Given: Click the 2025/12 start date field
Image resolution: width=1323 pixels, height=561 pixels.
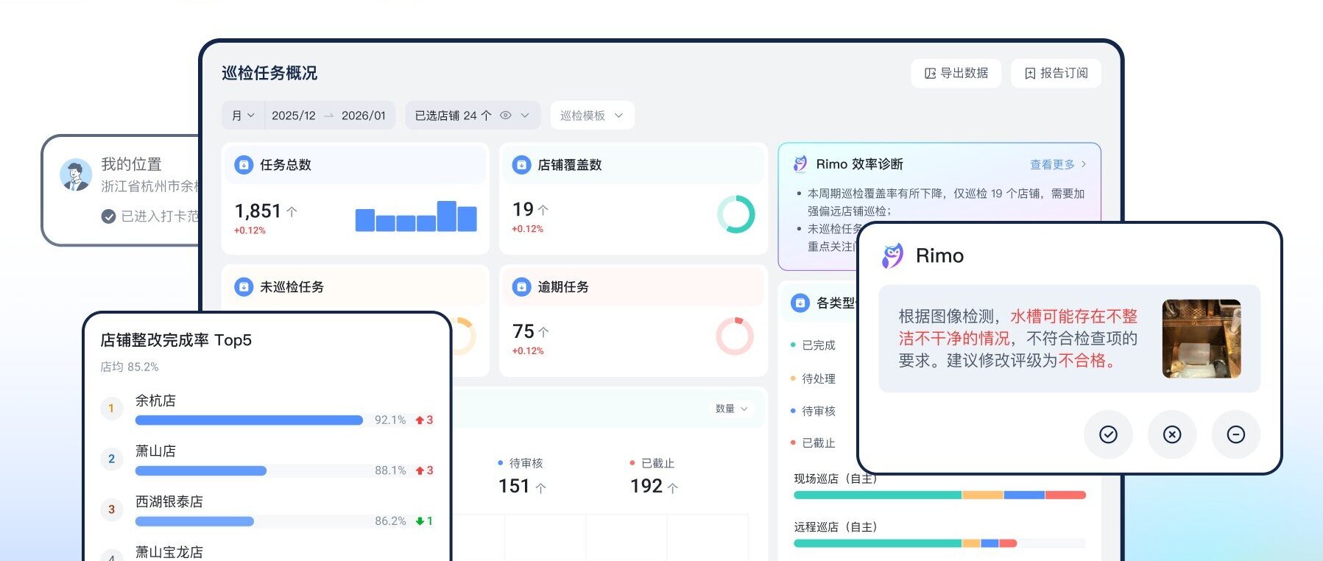Looking at the screenshot, I should 293,116.
